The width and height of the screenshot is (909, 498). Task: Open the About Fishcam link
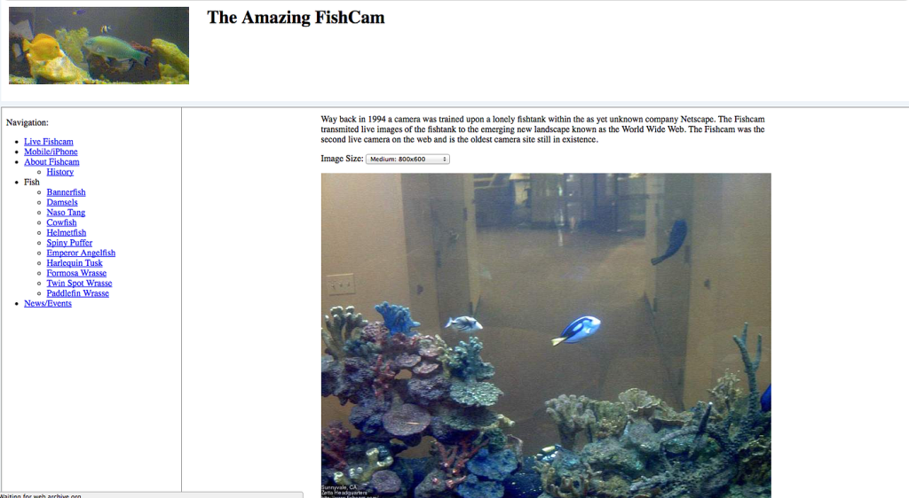[51, 162]
